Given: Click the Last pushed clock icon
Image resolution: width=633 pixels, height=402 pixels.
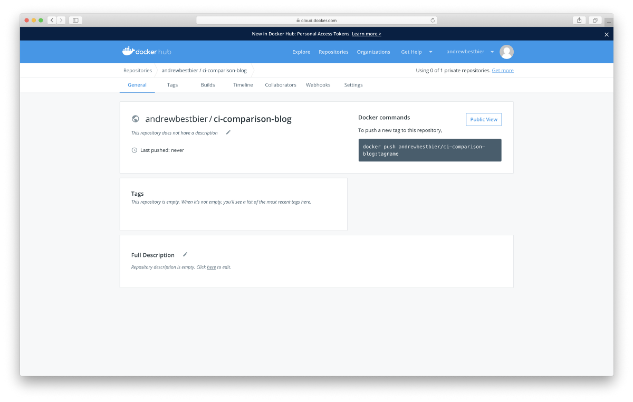Looking at the screenshot, I should coord(134,150).
